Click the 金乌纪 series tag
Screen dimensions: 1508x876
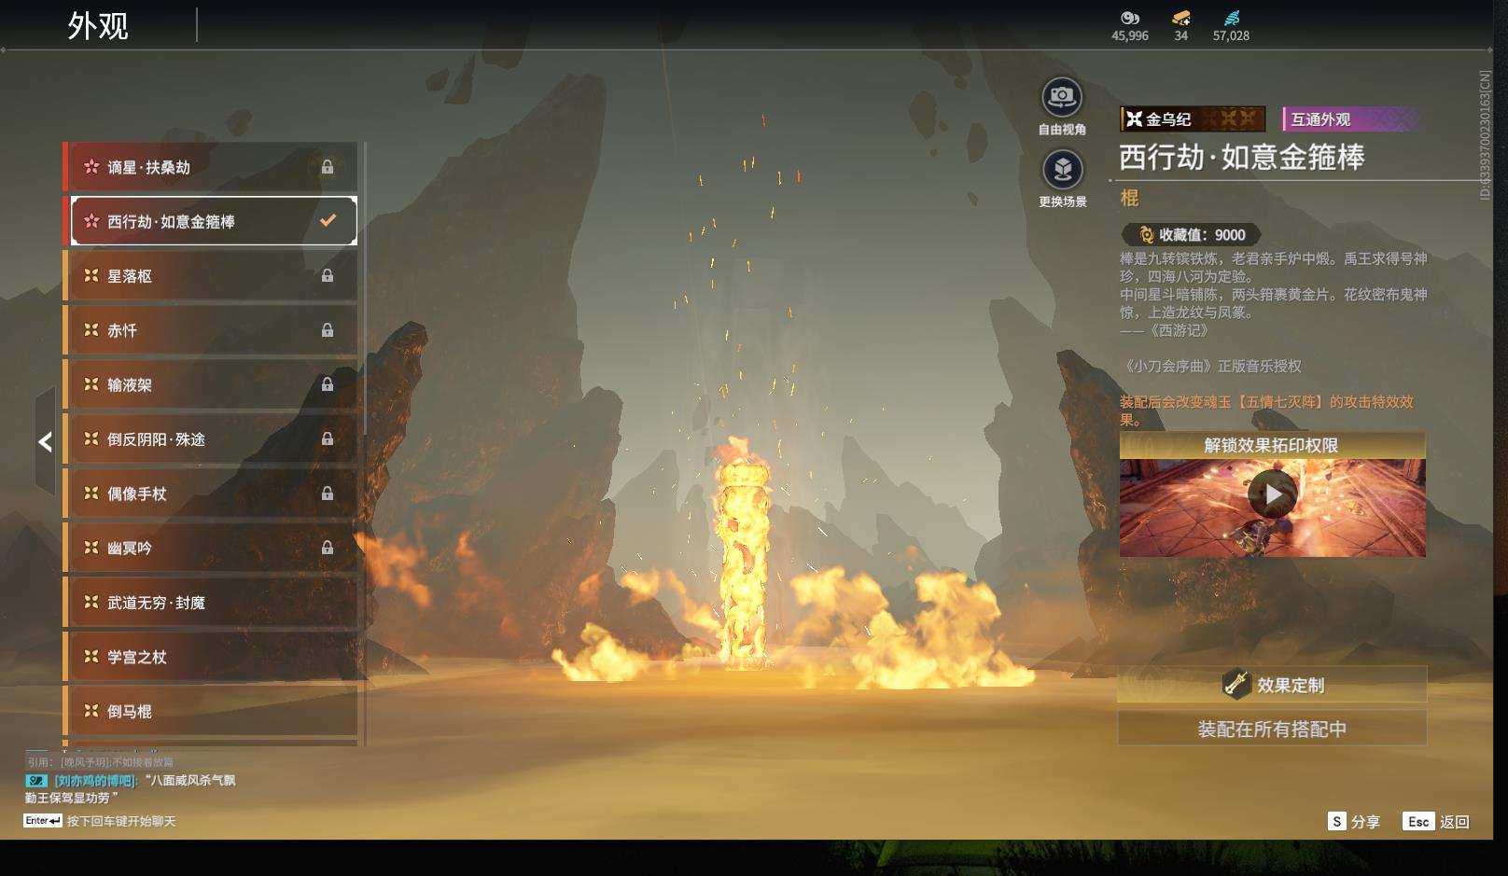1193,118
